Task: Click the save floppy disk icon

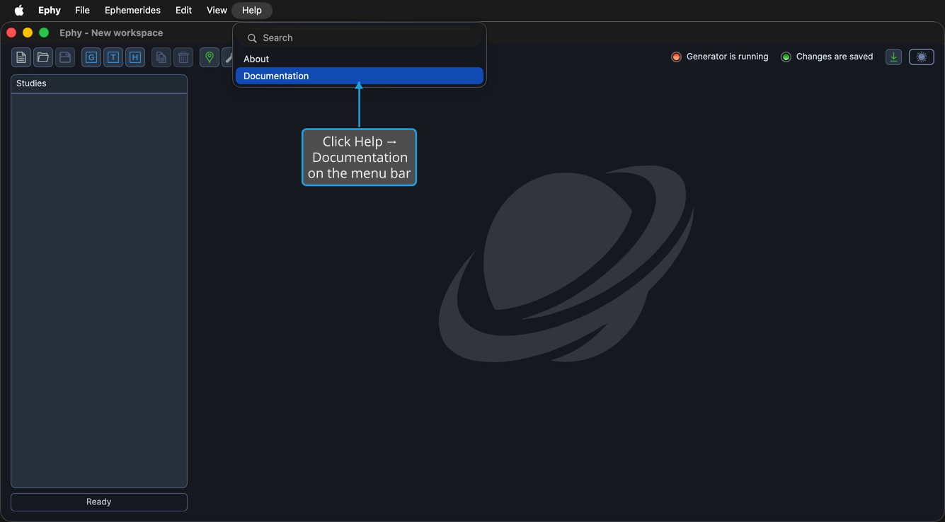Action: pyautogui.click(x=65, y=57)
